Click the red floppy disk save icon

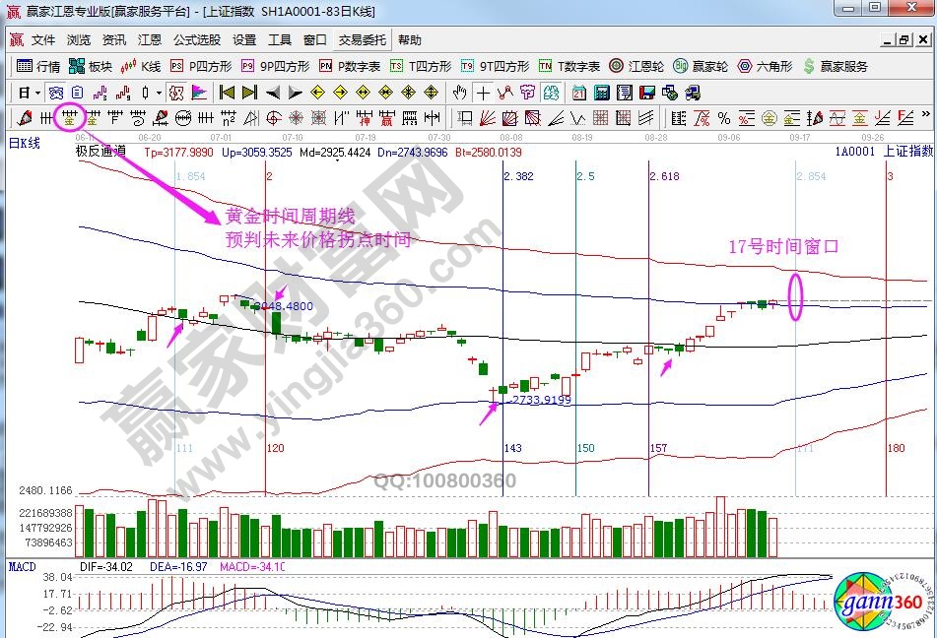click(x=646, y=93)
